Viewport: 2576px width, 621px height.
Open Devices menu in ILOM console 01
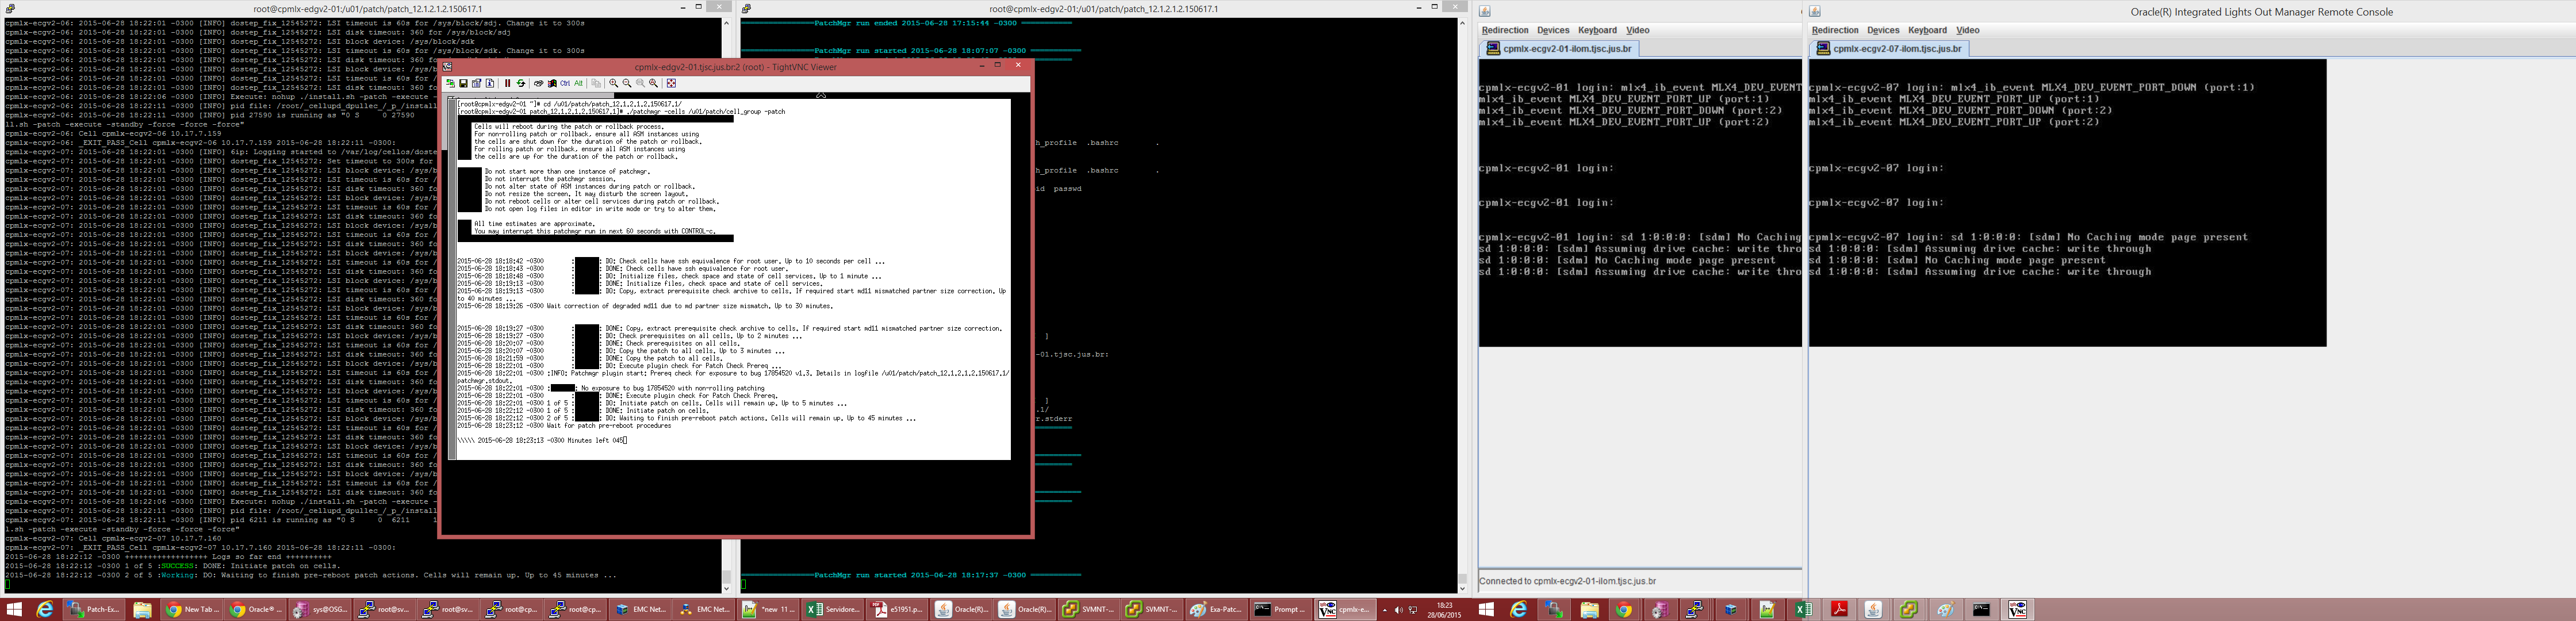pos(1553,30)
